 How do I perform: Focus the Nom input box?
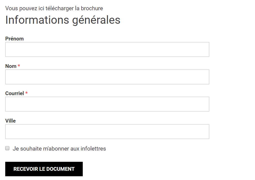tap(107, 77)
